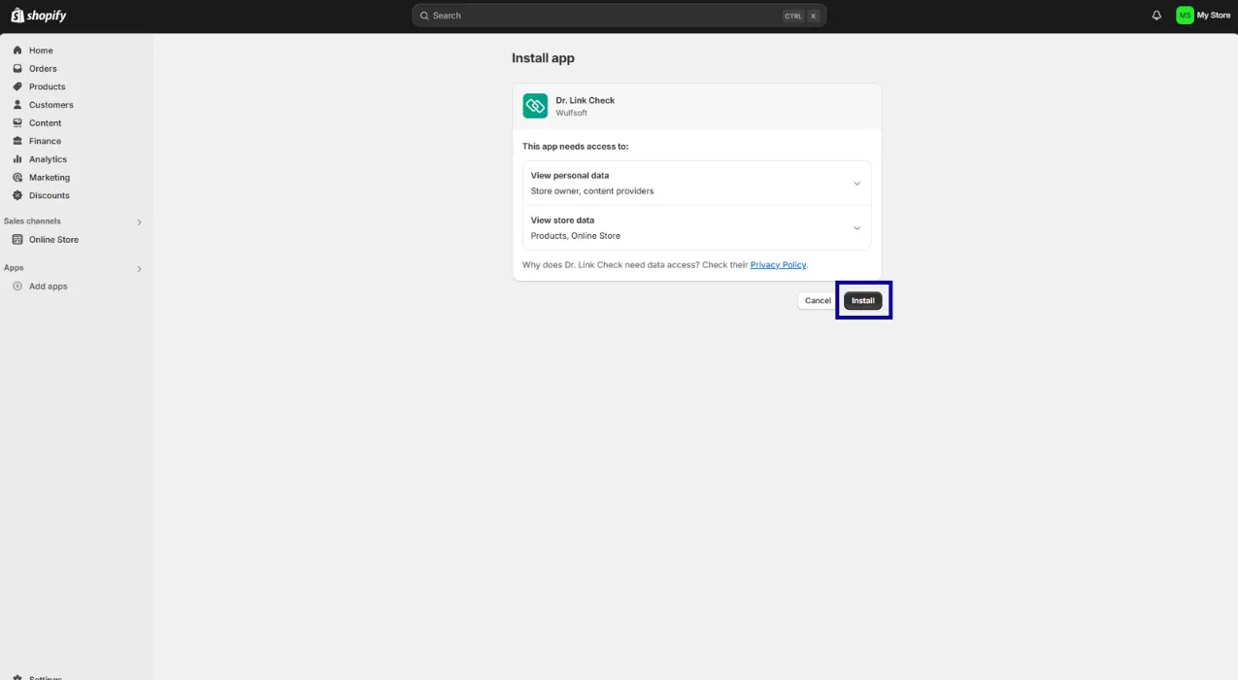Click the 'Store owner, content providers' text
Screen dimensions: 1238x680
tap(592, 191)
